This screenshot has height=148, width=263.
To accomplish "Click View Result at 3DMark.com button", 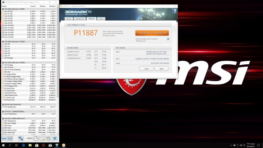I will [x=152, y=33].
